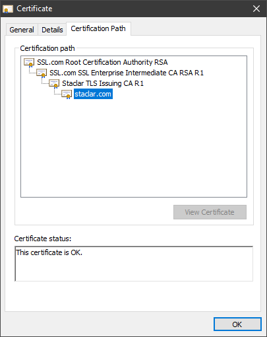Viewport: 267px width, 337px height.
Task: Click the SSL Enterprise Intermediate CA certificate icon
Action: click(42, 73)
